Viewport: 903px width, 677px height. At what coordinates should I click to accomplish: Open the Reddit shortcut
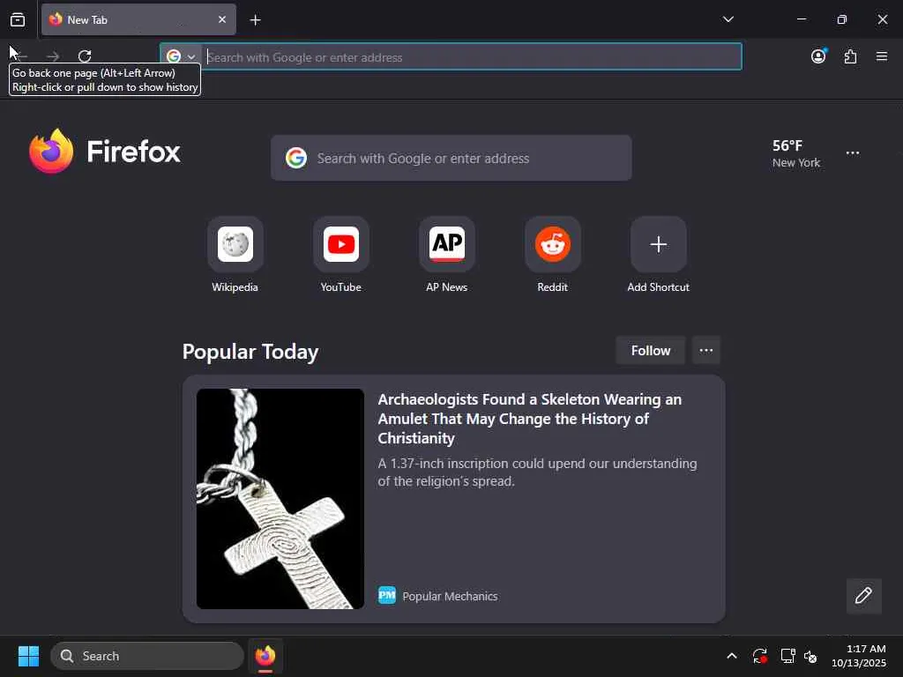(x=552, y=255)
